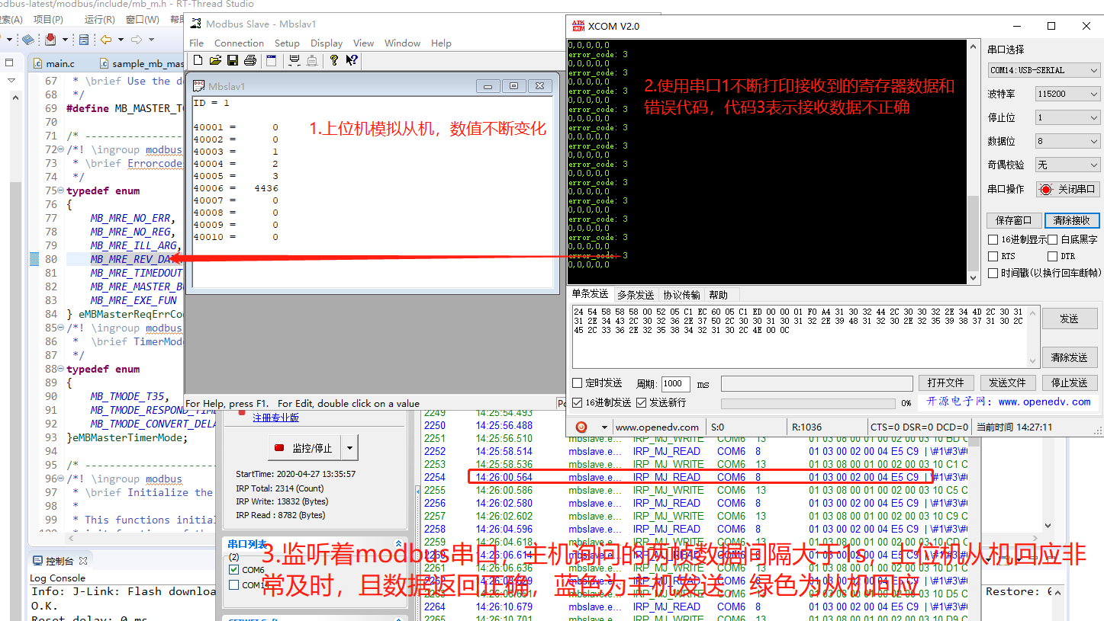Click the connection setup device icon in Modbus Slave
Screen dimensions: 1104x621
(295, 61)
